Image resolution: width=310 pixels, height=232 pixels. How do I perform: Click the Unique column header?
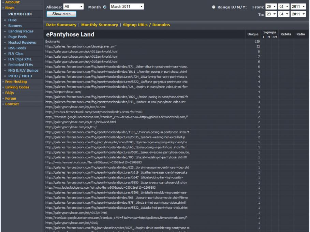253,34
